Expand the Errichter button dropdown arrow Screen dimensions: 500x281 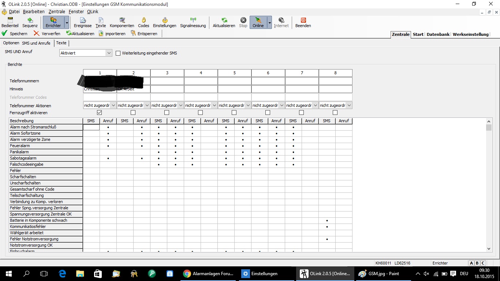pyautogui.click(x=67, y=23)
